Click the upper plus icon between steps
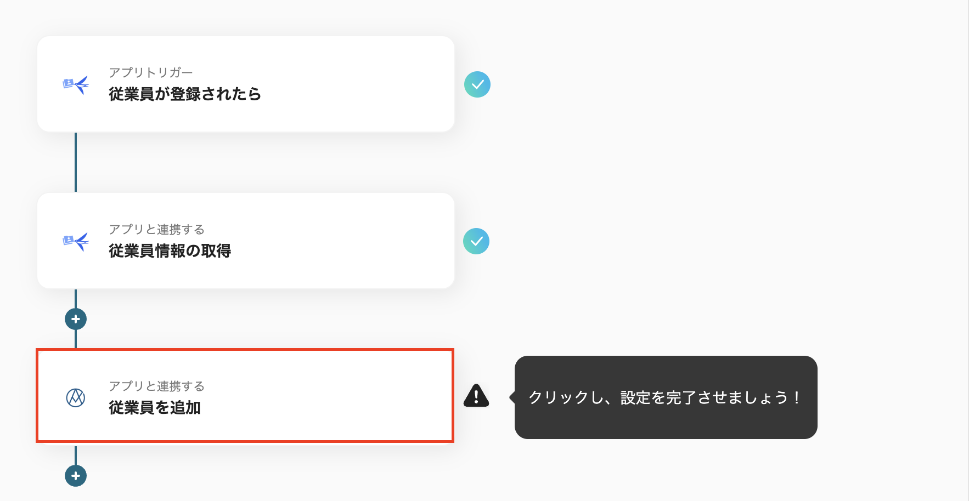Image resolution: width=969 pixels, height=501 pixels. coord(75,318)
